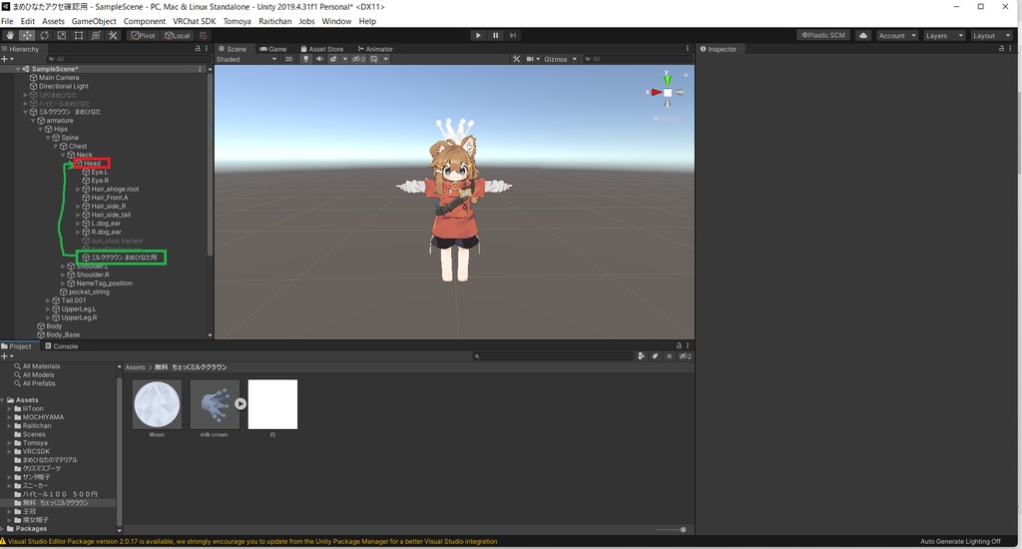Expand Hair_ahoge.root in the Hierarchy
Viewport: 1022px width, 549px height.
coord(78,189)
